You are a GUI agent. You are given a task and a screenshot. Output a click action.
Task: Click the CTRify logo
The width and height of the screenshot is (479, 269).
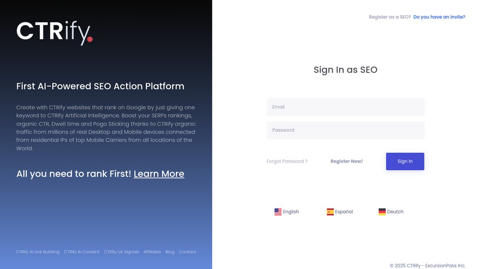point(54,33)
